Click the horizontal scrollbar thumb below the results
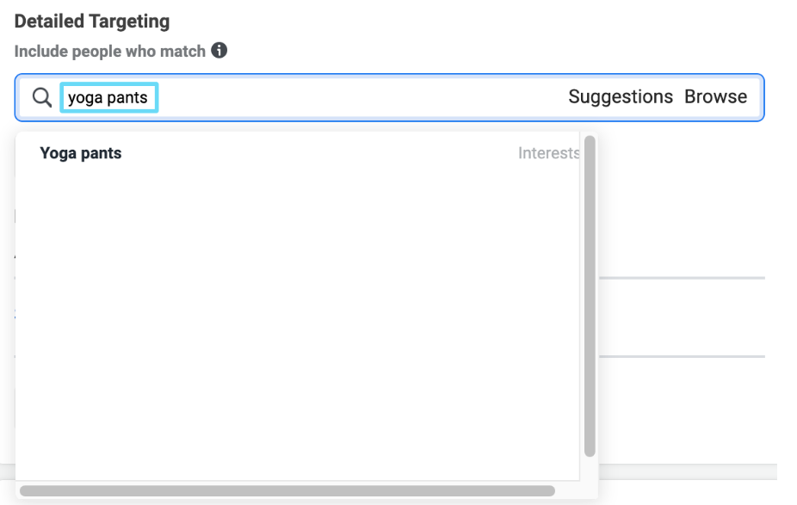Viewport: 797px width, 505px height. click(287, 490)
